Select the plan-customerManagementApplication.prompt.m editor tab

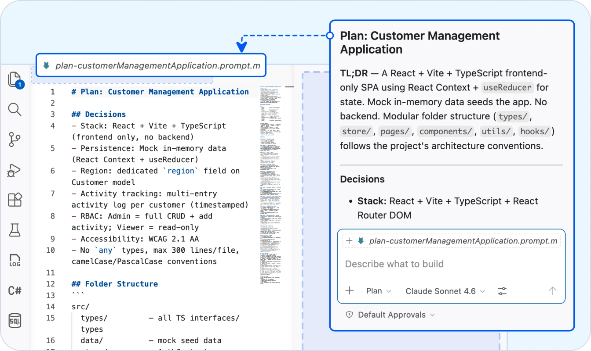pyautogui.click(x=151, y=66)
